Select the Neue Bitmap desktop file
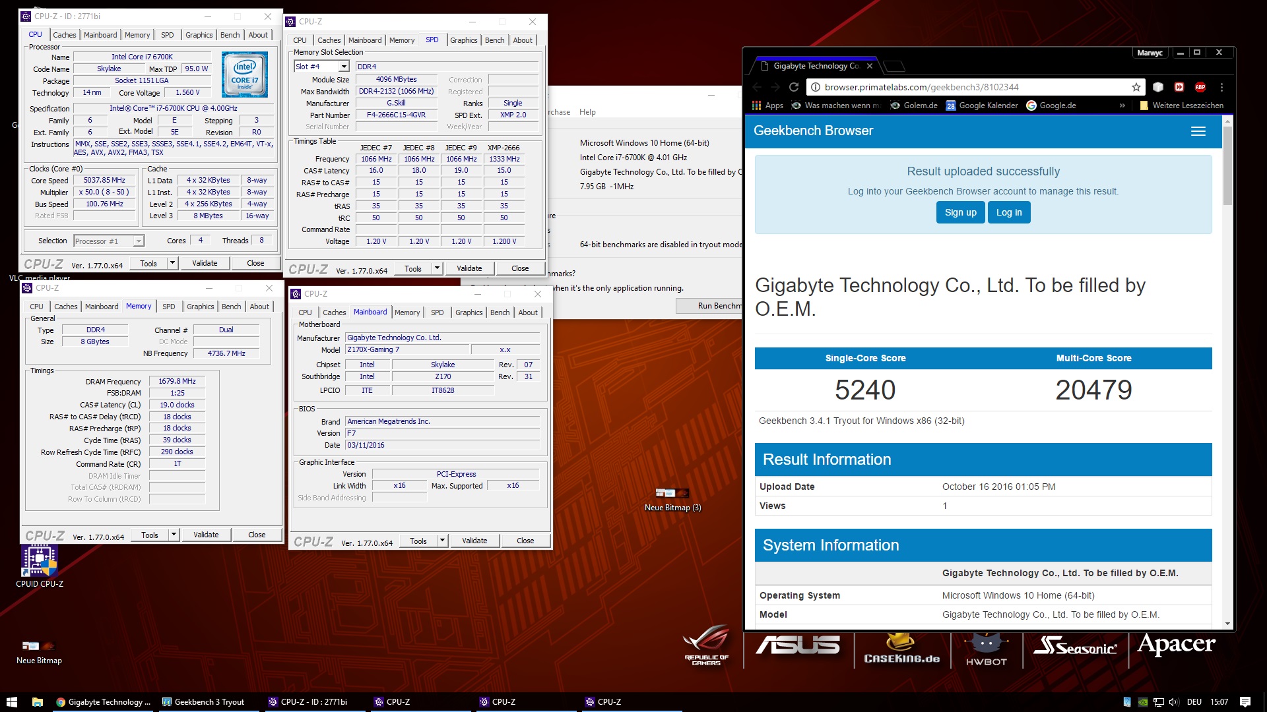Image resolution: width=1267 pixels, height=712 pixels. click(39, 653)
